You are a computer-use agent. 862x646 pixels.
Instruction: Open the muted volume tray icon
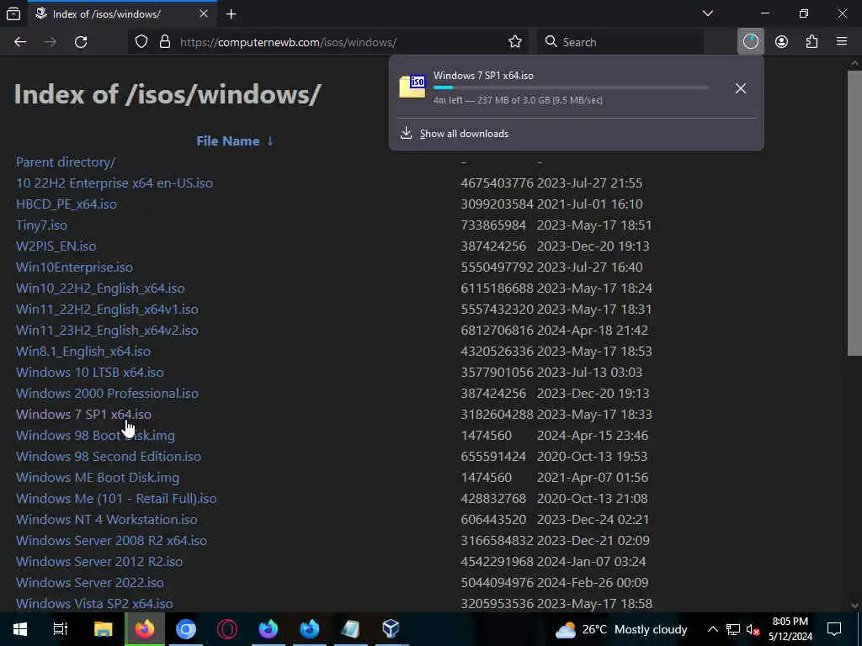tap(753, 629)
